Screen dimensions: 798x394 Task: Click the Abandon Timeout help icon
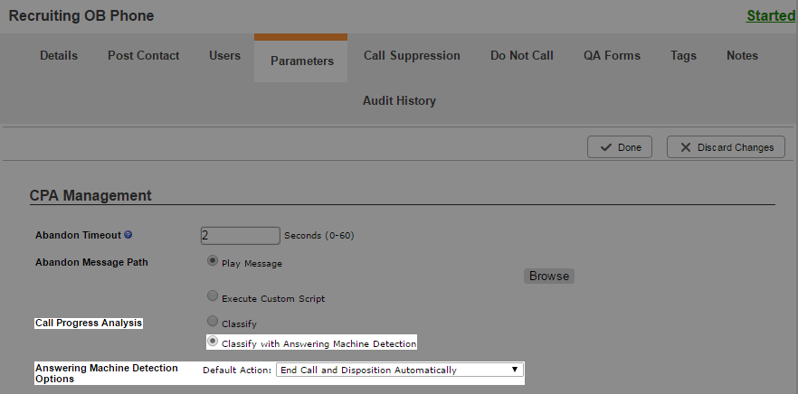128,235
